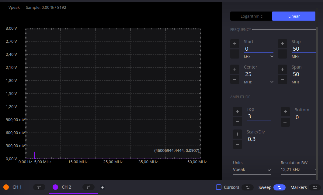The width and height of the screenshot is (323, 195).
Task: Switch to Logarithmic scale
Action: coord(251,16)
